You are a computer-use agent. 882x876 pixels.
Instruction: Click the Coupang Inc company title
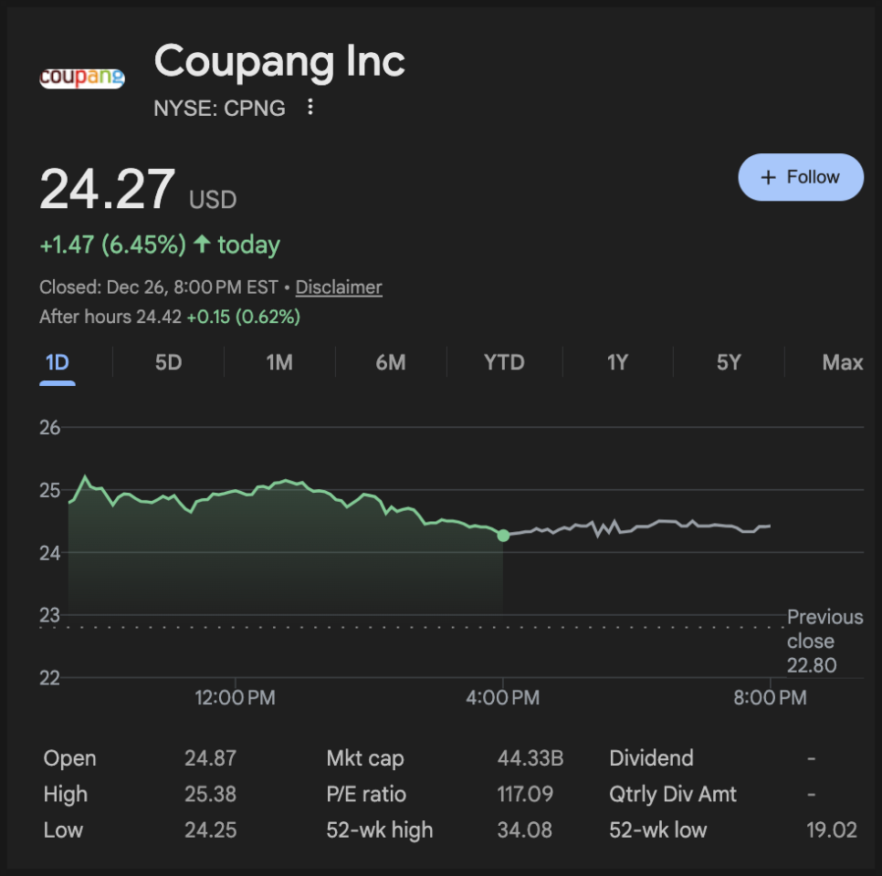coord(279,62)
